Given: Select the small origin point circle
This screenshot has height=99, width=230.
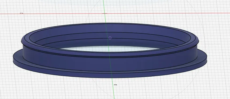Looking at the screenshot, I should (x=110, y=38).
